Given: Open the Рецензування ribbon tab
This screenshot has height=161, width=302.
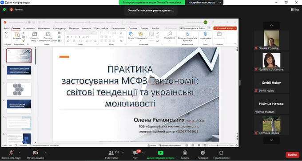Looking at the screenshot, I should click(x=118, y=28).
